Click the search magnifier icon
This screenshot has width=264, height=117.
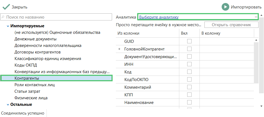(x=3, y=17)
